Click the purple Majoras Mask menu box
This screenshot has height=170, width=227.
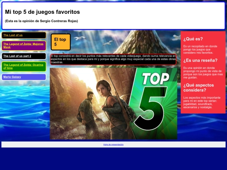[x=24, y=46]
